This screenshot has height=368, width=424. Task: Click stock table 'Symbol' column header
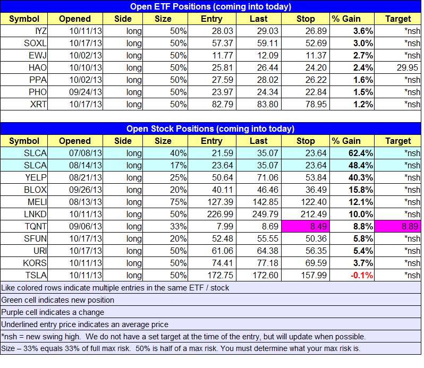(x=24, y=141)
